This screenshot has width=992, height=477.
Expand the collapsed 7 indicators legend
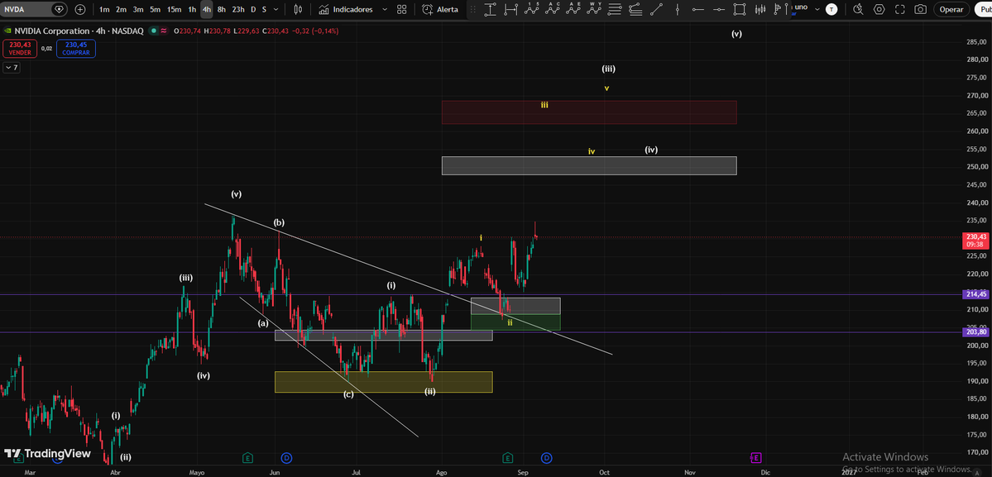pyautogui.click(x=12, y=68)
